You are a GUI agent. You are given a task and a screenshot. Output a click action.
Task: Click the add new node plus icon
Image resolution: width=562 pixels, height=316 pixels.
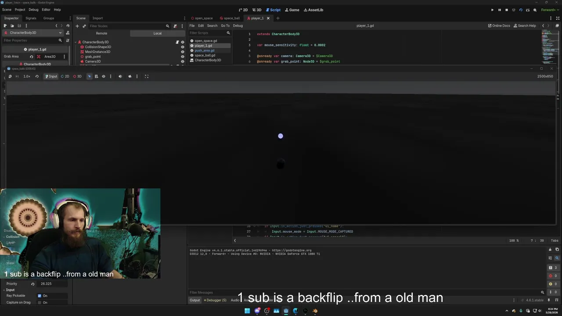tap(77, 26)
